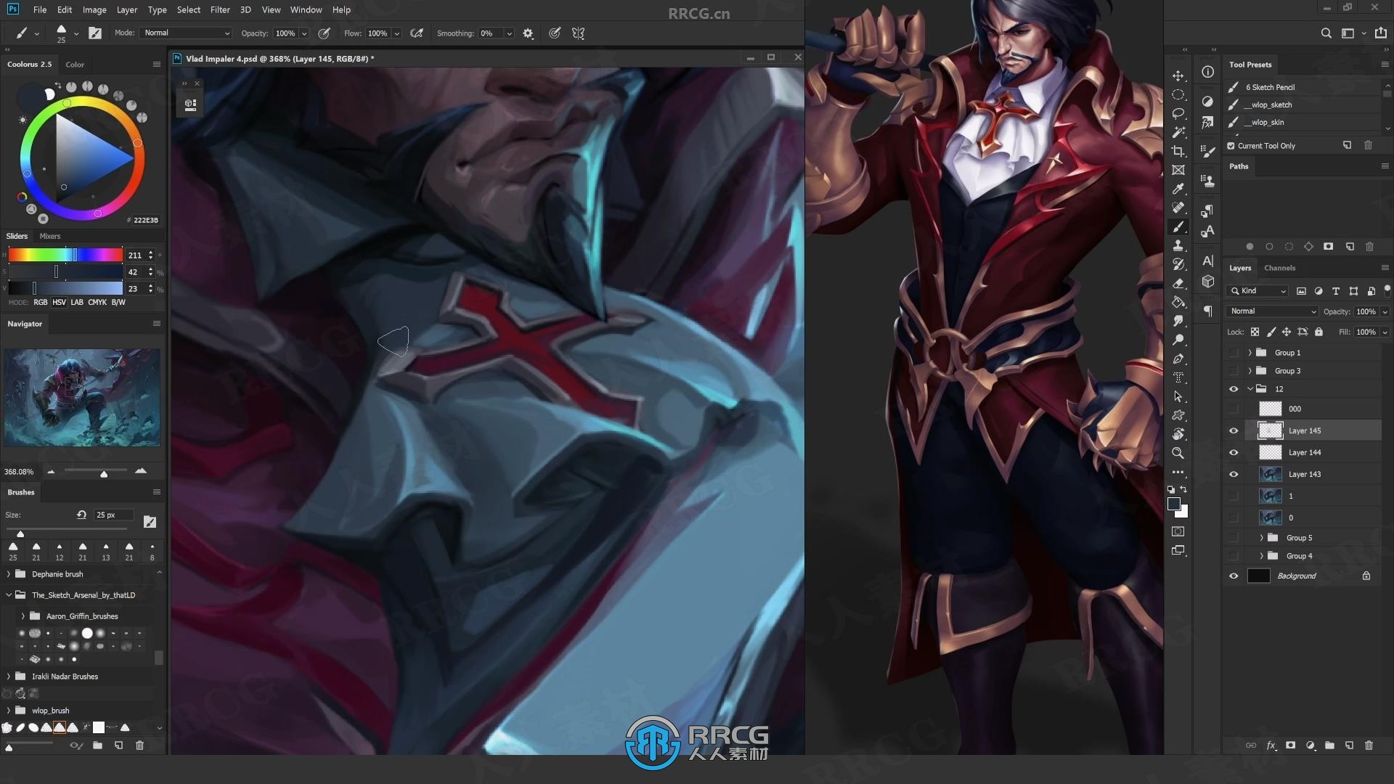Open brush blend Mode dropdown
This screenshot has height=784, width=1394.
[186, 33]
